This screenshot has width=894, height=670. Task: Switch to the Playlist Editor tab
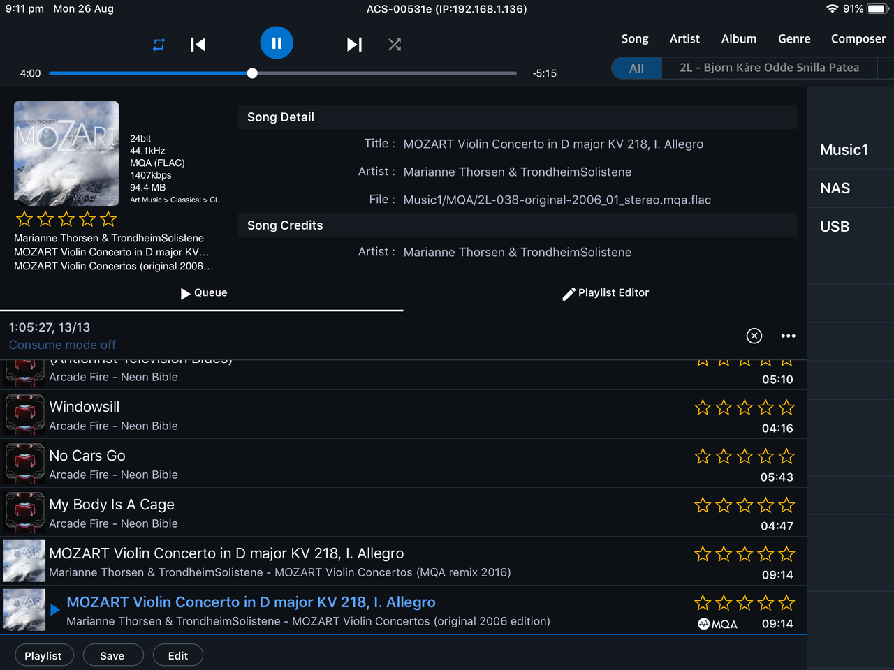pyautogui.click(x=606, y=293)
